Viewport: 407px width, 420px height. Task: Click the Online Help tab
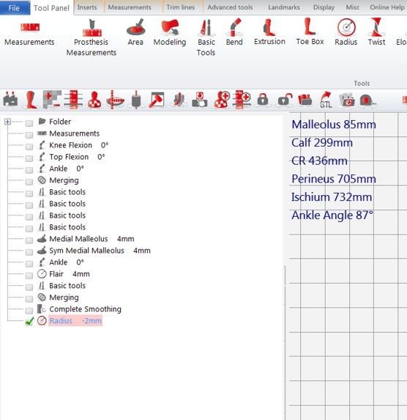tap(387, 7)
